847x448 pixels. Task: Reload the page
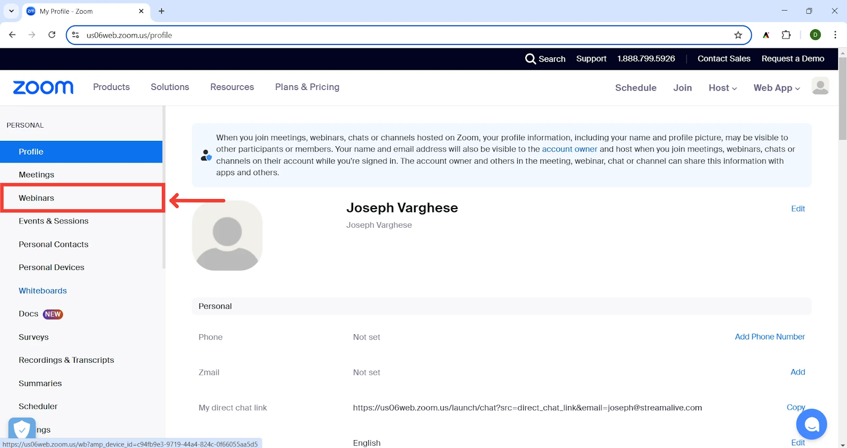pyautogui.click(x=52, y=35)
